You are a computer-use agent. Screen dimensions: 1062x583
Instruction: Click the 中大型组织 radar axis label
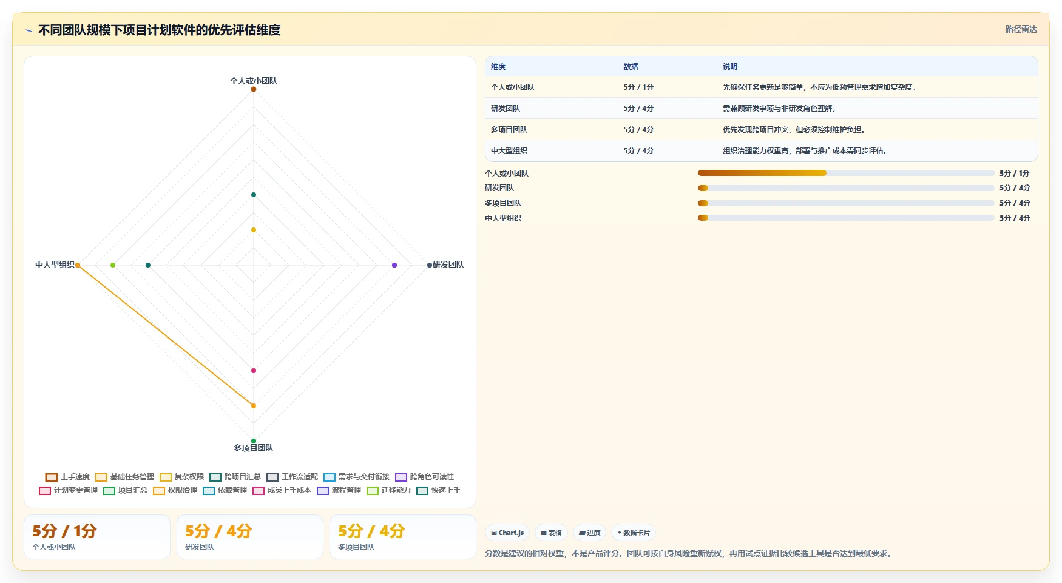(55, 265)
